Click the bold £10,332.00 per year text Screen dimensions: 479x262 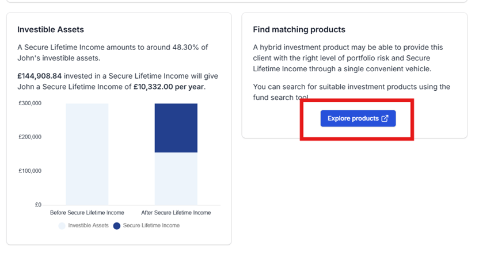[x=169, y=87]
